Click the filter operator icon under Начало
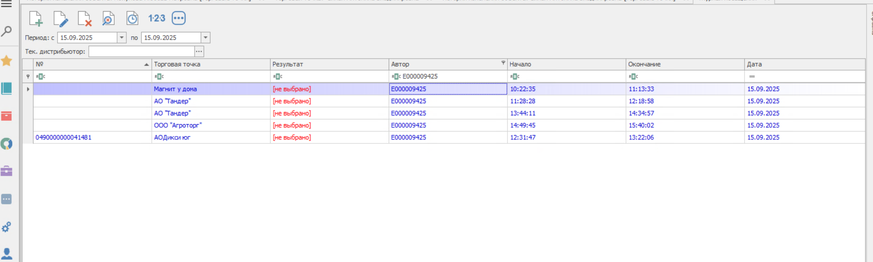873x262 pixels. [515, 77]
